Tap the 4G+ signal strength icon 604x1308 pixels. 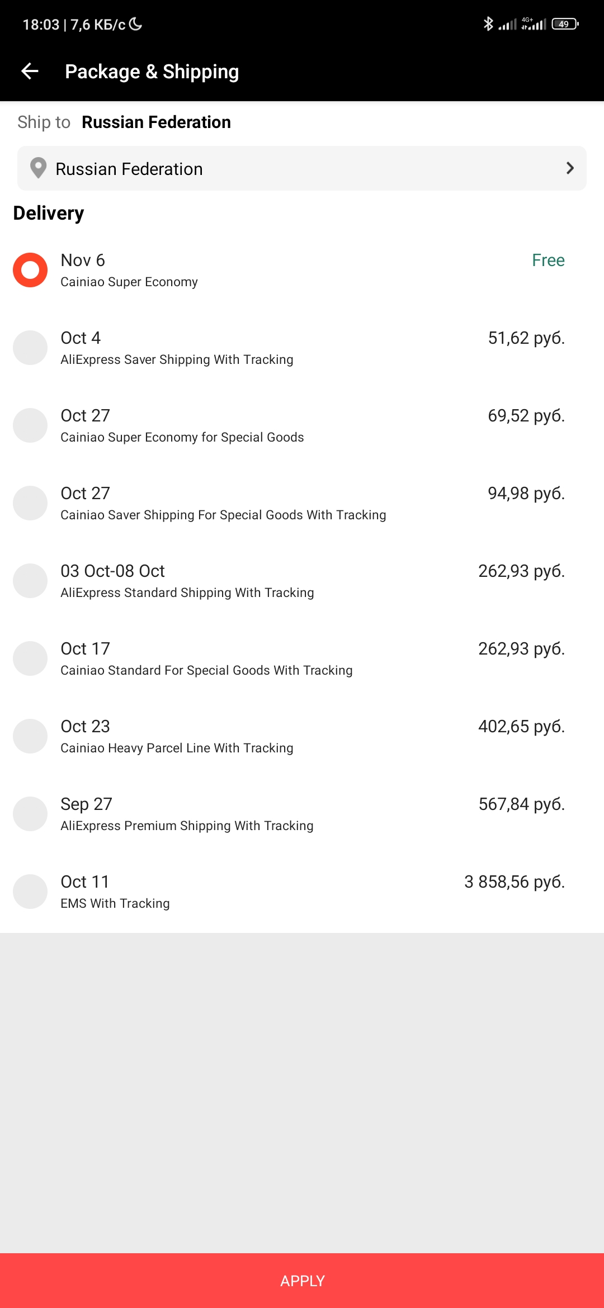(x=534, y=24)
